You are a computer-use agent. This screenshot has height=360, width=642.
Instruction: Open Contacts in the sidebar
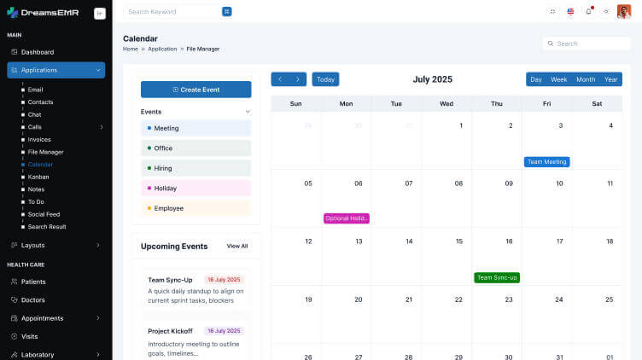(x=40, y=102)
